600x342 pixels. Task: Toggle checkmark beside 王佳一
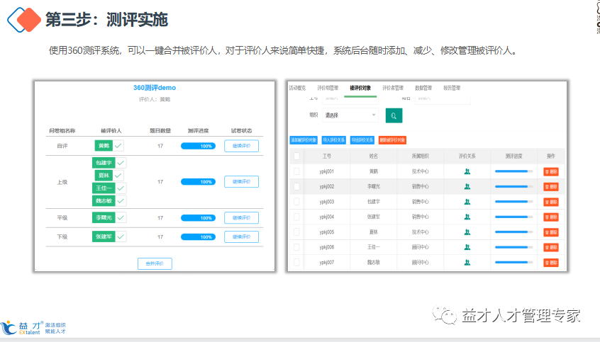(x=121, y=188)
